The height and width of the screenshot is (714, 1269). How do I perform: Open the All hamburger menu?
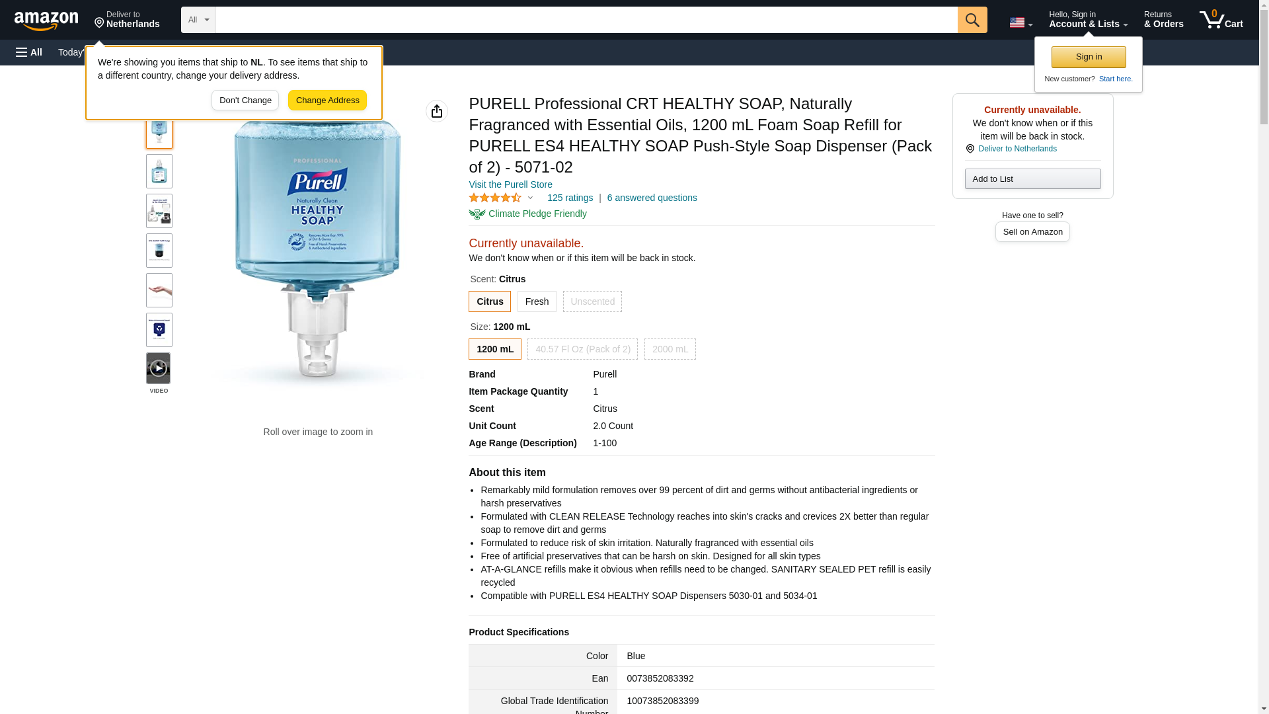point(29,52)
